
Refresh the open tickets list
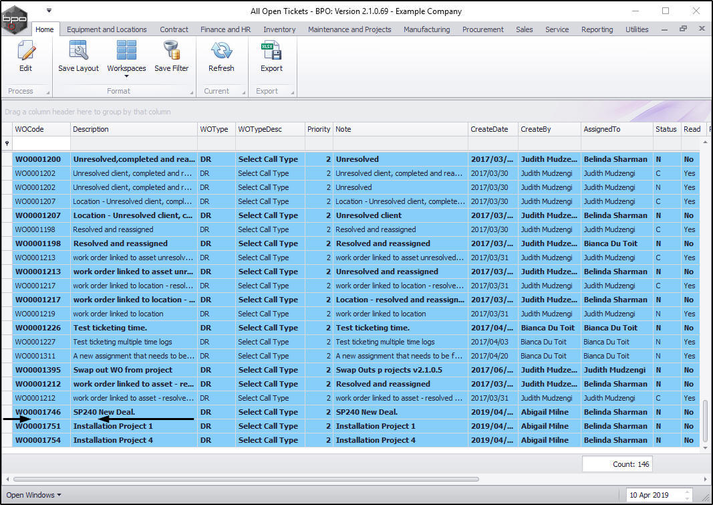221,56
